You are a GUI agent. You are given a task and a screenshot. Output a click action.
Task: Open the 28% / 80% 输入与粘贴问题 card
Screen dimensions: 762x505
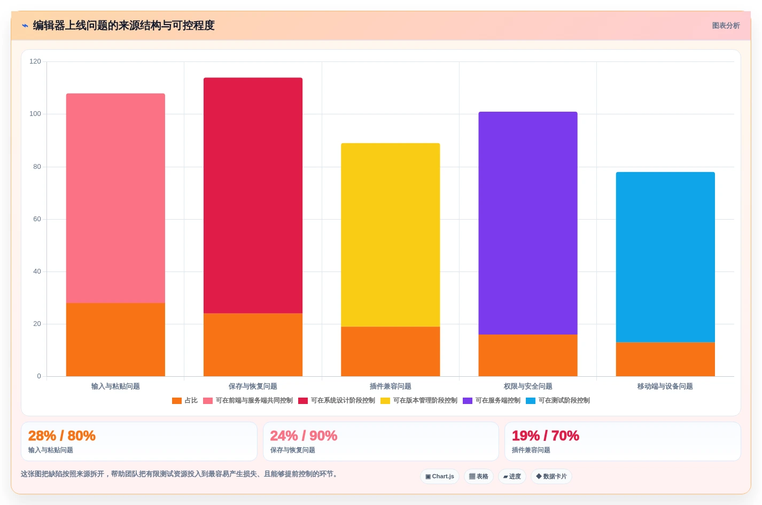click(139, 441)
